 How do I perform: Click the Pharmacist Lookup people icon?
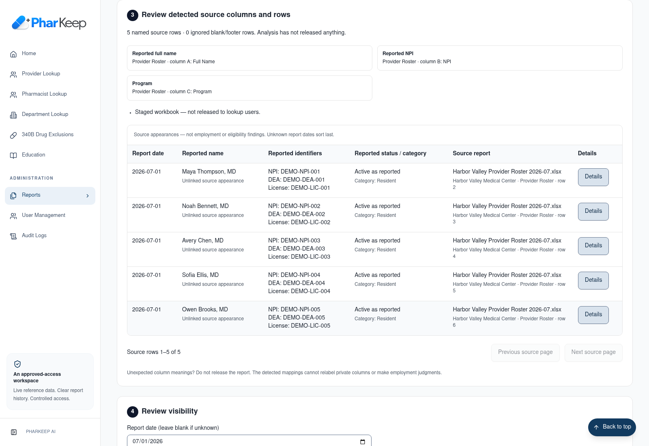pos(13,94)
